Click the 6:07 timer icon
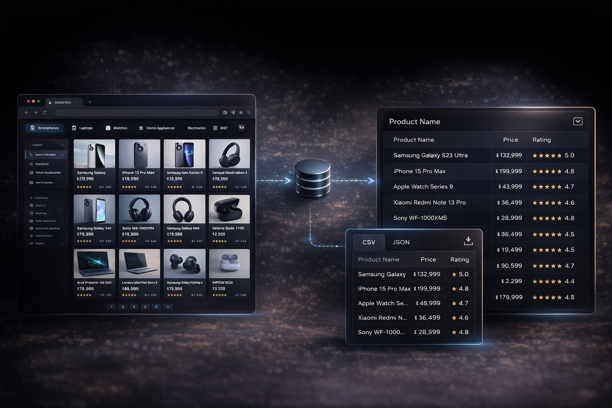 click(216, 128)
